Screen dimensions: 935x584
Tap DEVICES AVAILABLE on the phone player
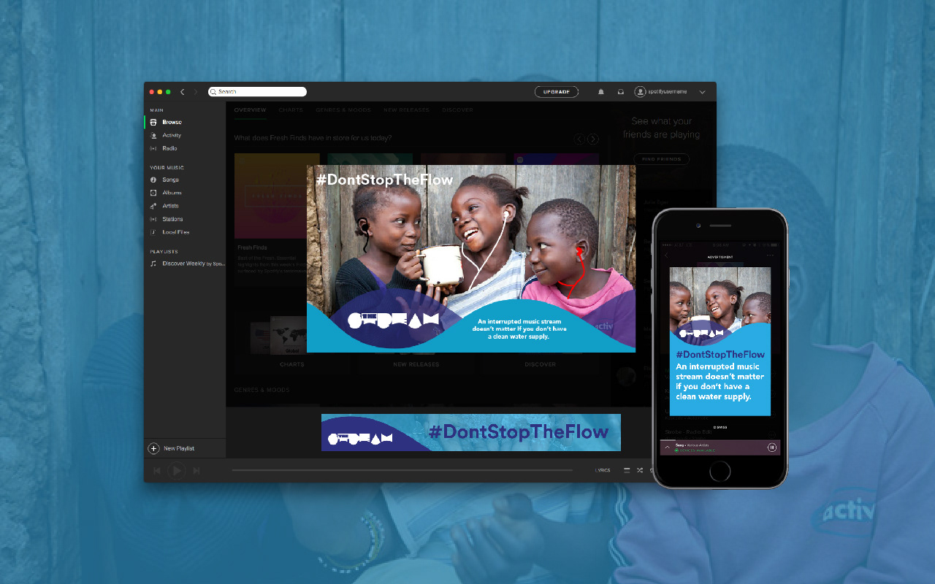(x=696, y=450)
